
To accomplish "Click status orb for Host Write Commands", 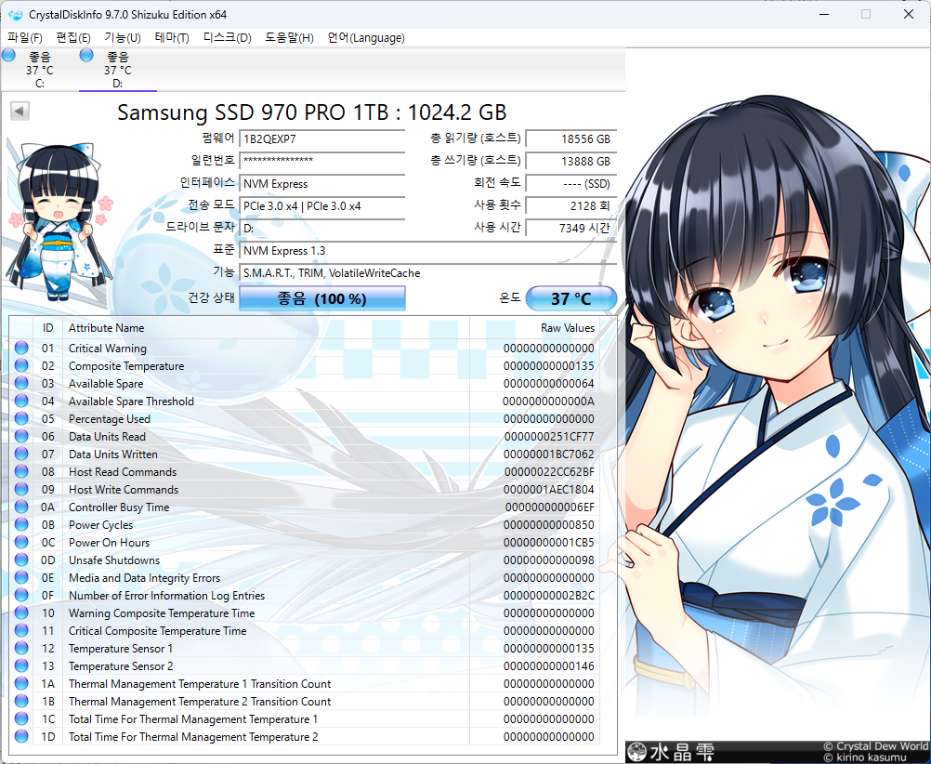I will [21, 489].
